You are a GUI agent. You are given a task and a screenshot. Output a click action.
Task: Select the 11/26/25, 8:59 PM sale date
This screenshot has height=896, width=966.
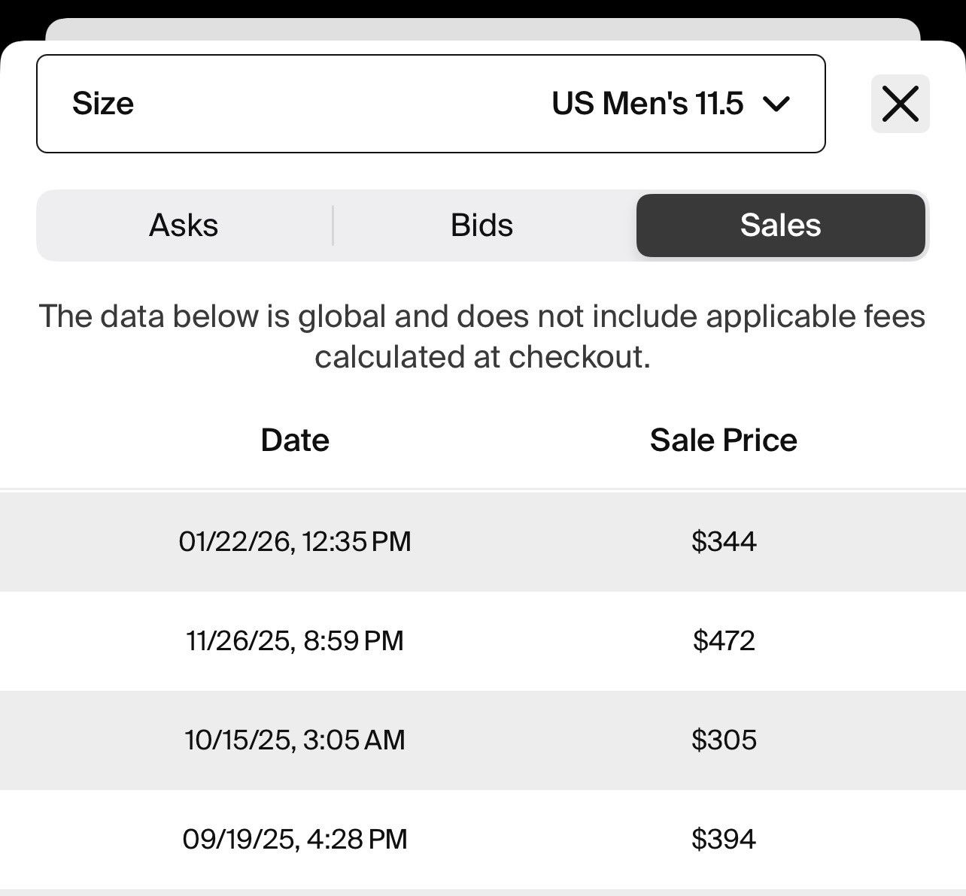pyautogui.click(x=295, y=640)
